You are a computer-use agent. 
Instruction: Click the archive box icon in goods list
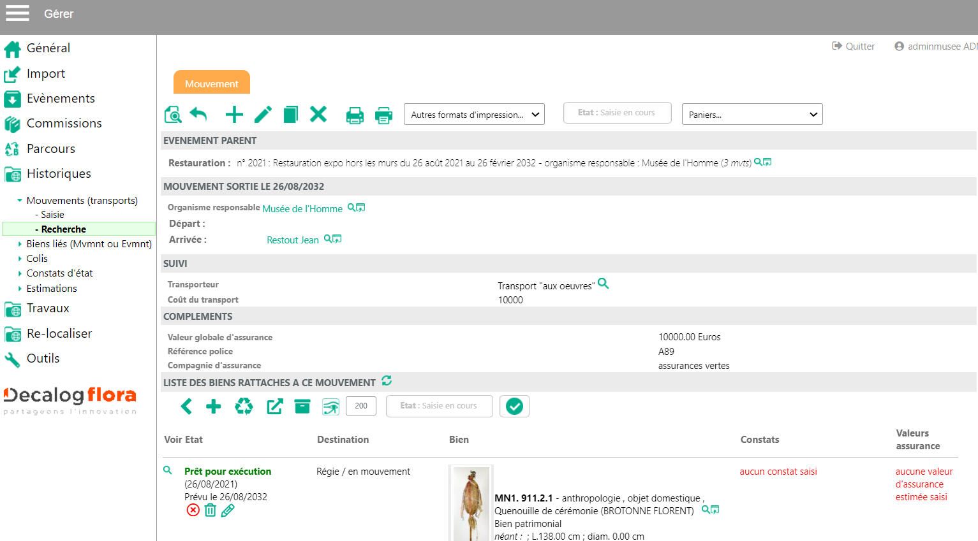tap(302, 406)
